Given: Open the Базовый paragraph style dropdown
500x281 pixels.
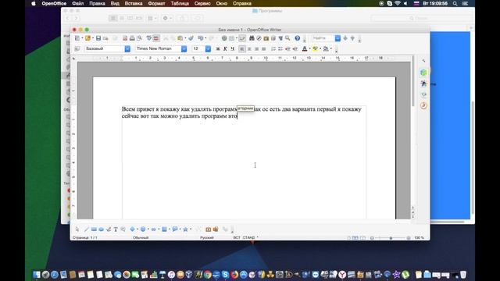Looking at the screenshot, I should (x=127, y=48).
